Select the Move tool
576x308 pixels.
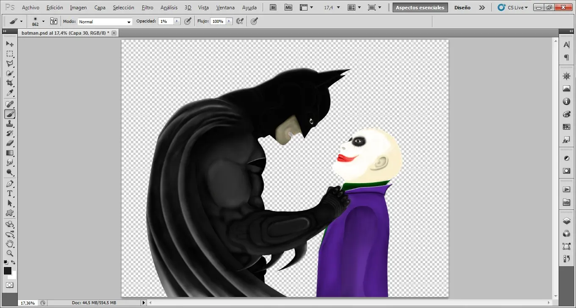coord(10,44)
